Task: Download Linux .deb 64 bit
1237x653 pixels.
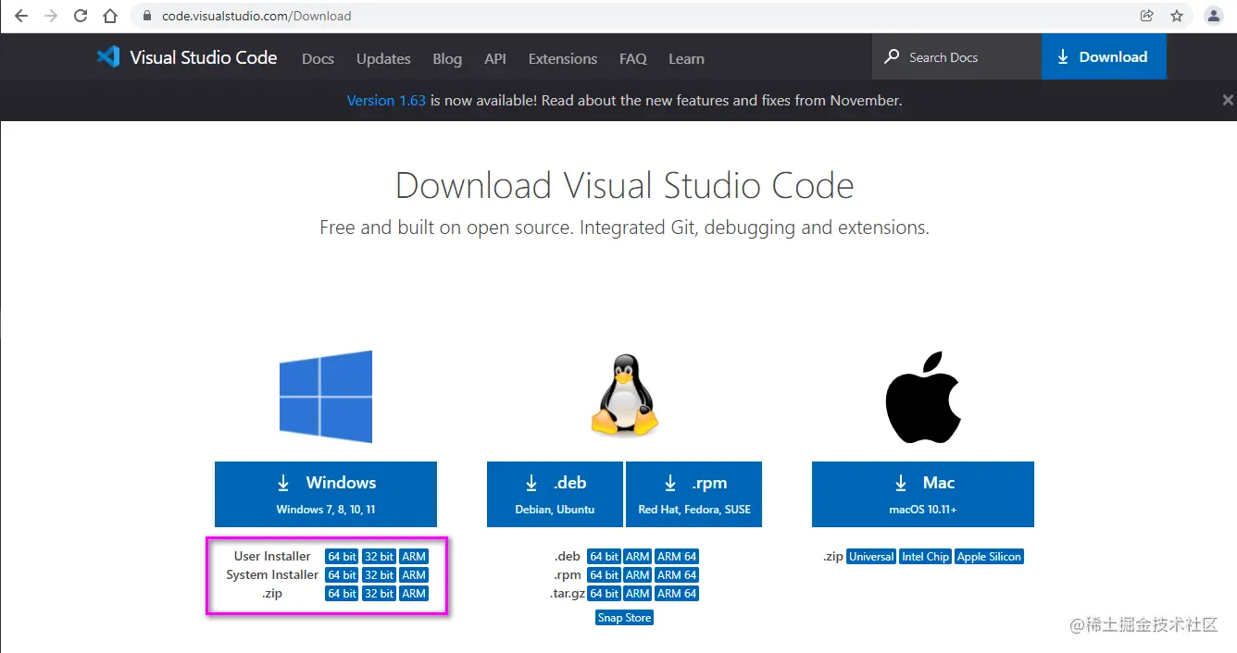Action: tap(604, 557)
